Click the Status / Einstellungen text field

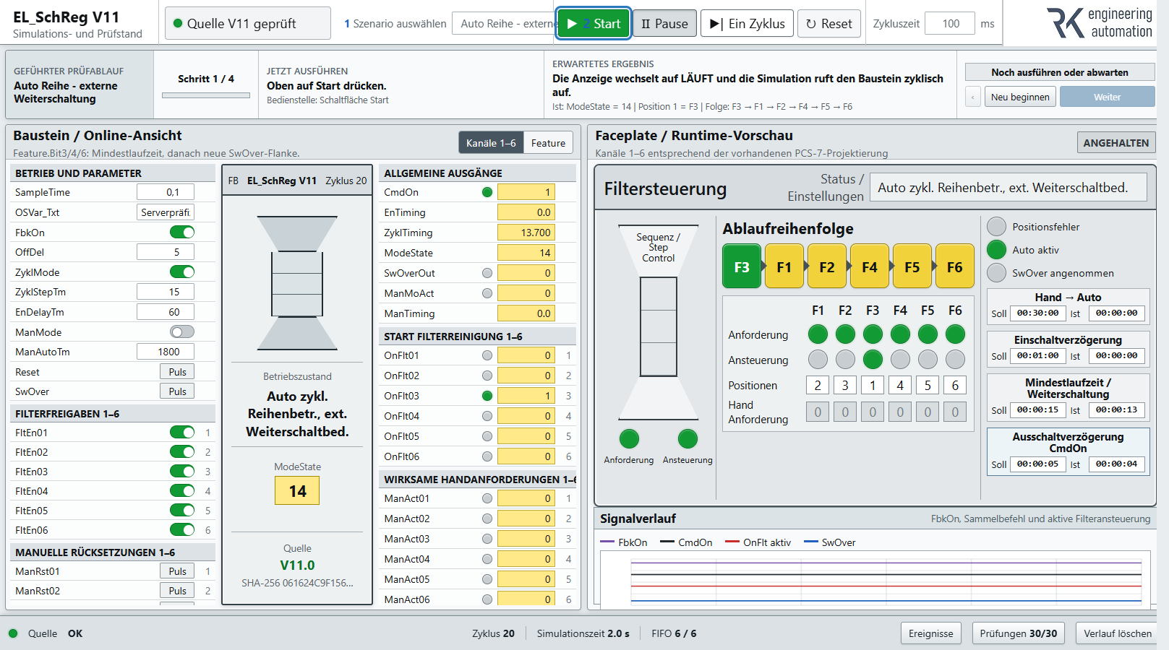1008,187
